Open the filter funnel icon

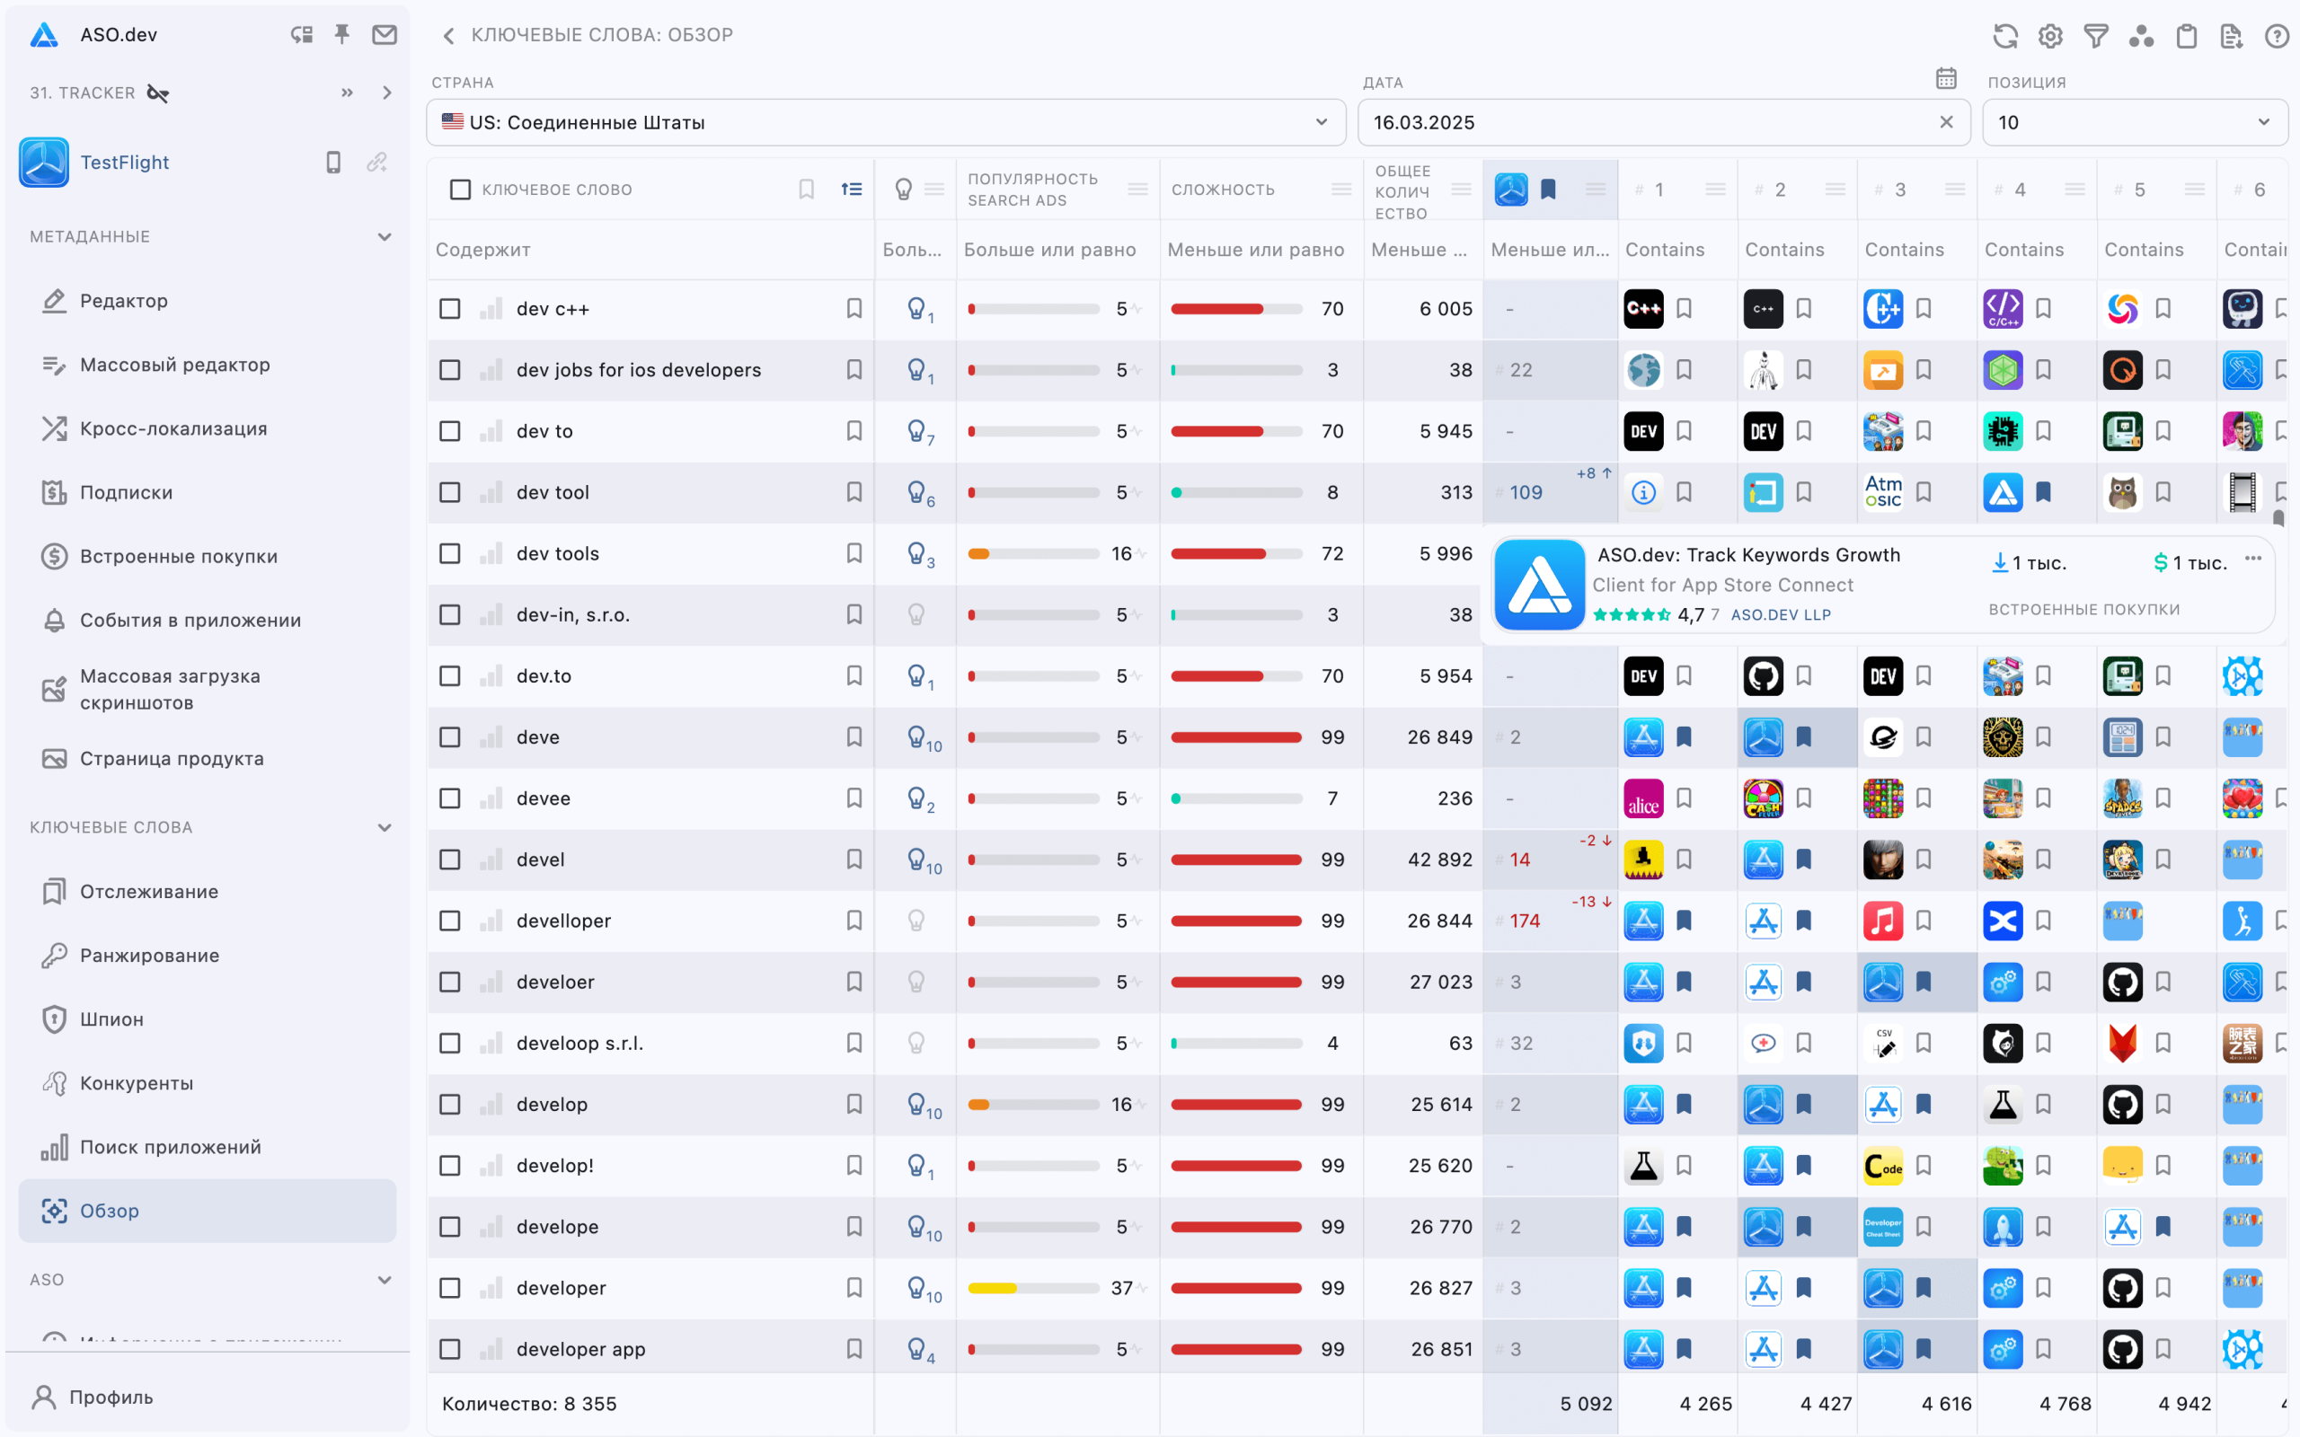point(2096,36)
